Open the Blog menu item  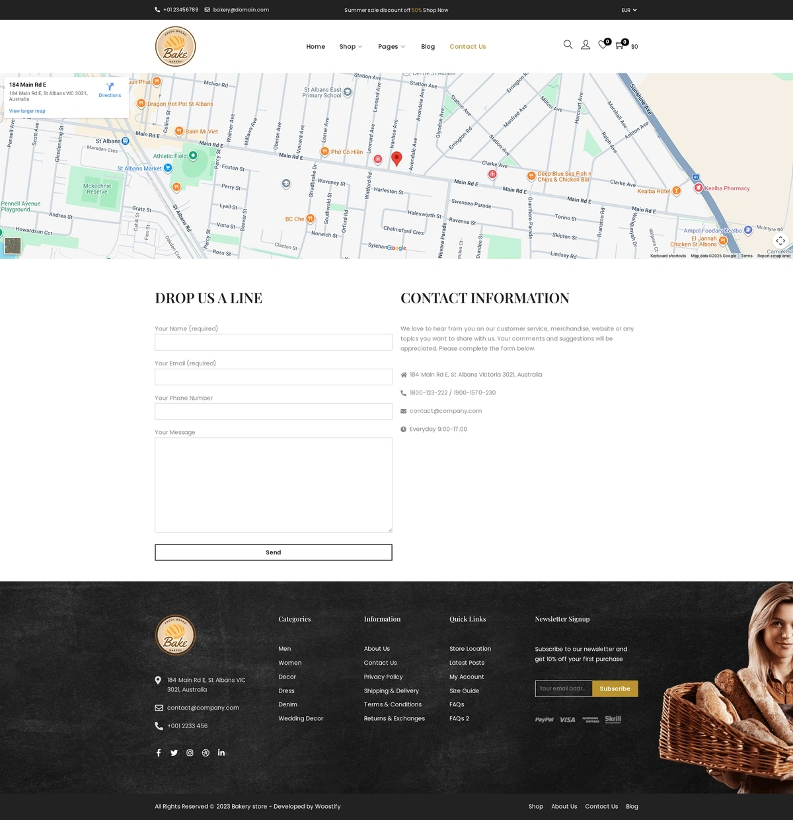[428, 46]
